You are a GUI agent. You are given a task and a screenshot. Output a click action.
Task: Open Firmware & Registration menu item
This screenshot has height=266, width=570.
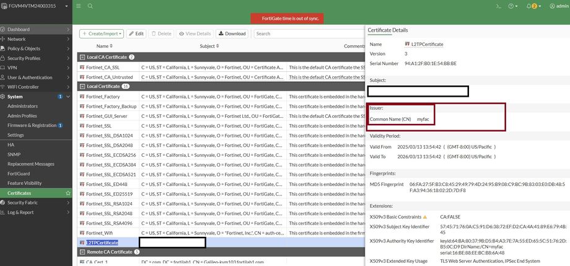pos(32,125)
